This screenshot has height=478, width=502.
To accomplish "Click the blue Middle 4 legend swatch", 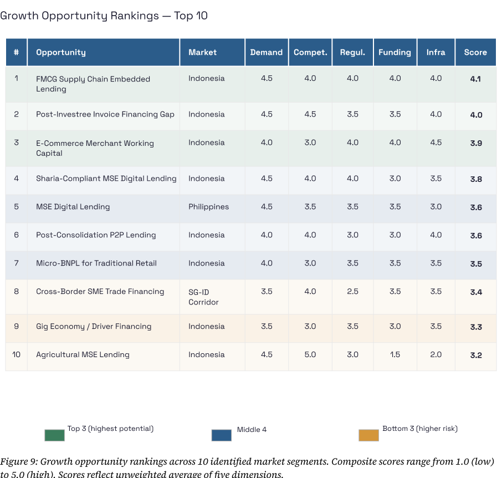I will (221, 435).
